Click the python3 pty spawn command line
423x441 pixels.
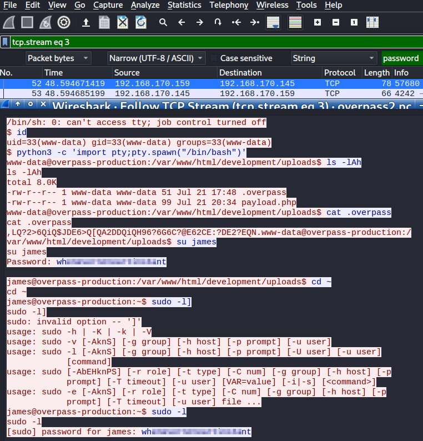126,152
